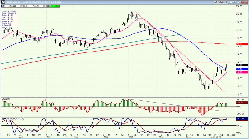Click the Sep label on date axis
249x139 pixels.
(106, 137)
